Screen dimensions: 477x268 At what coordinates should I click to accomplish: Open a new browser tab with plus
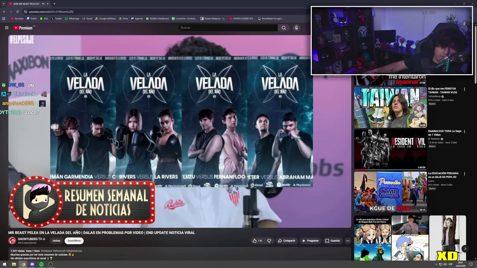[x=54, y=4]
